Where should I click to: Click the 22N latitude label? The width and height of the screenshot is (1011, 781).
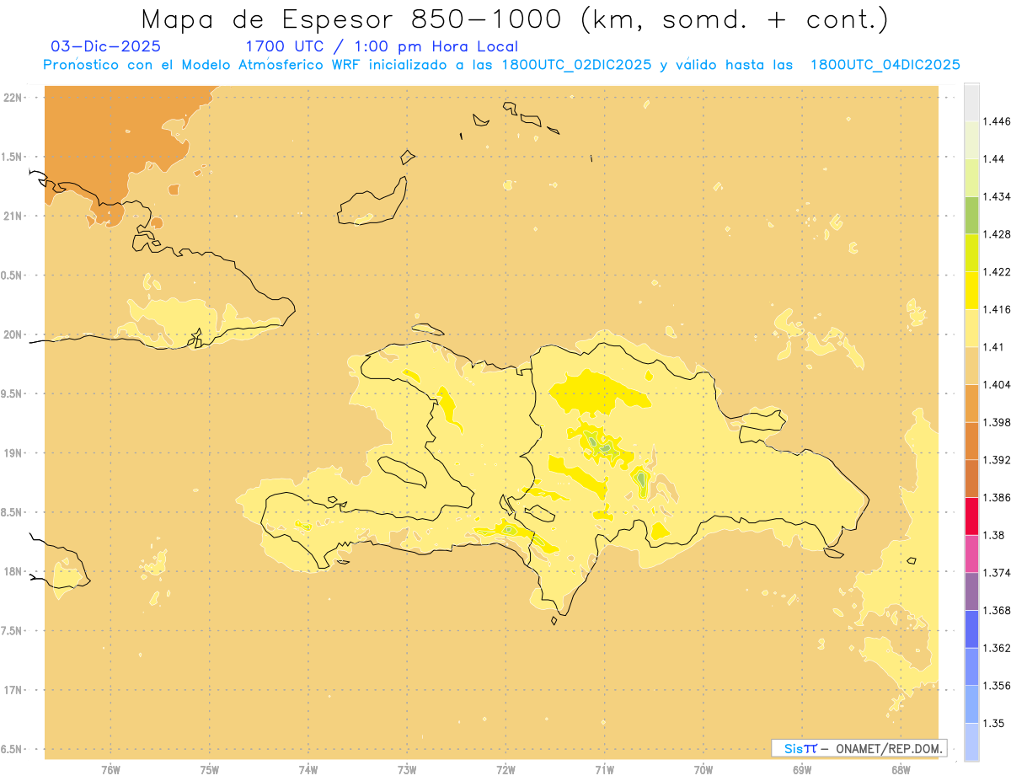13,98
